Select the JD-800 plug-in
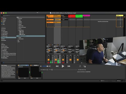 [22, 32]
